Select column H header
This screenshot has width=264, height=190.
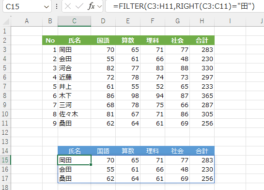point(202,21)
